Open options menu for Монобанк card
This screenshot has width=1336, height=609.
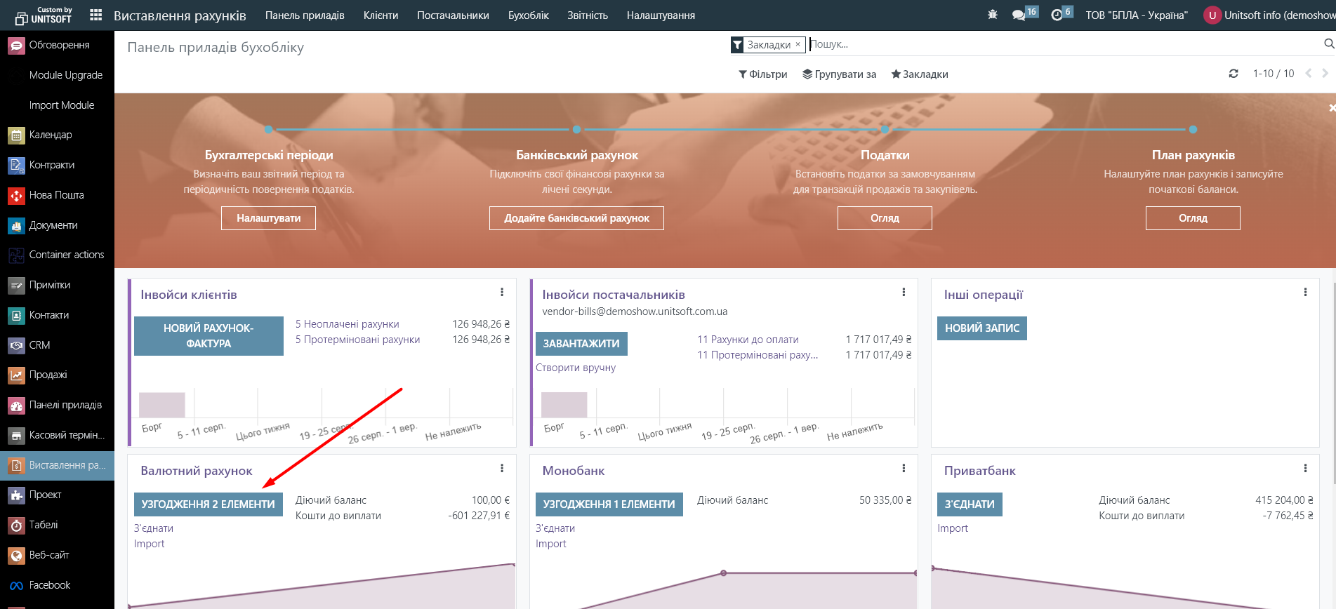(904, 469)
